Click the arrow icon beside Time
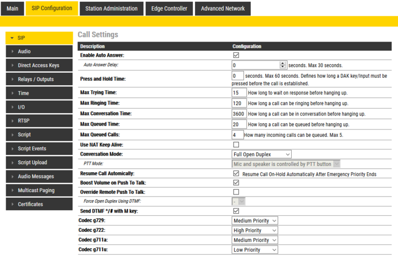This screenshot has height=258, width=398. pyautogui.click(x=13, y=93)
